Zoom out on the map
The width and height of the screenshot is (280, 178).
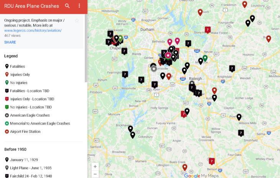pyautogui.click(x=95, y=174)
